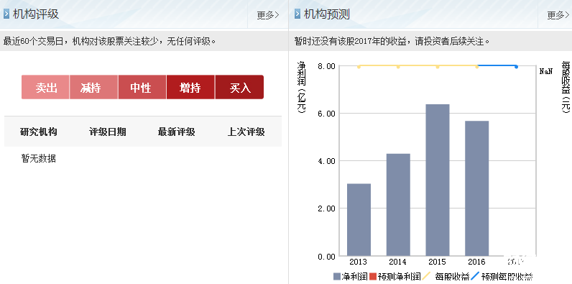Select the 买入 rating segment
The height and width of the screenshot is (284, 572).
click(239, 87)
